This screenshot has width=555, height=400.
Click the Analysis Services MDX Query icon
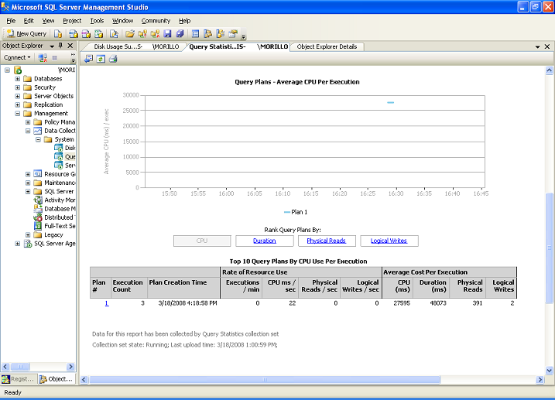click(x=74, y=33)
